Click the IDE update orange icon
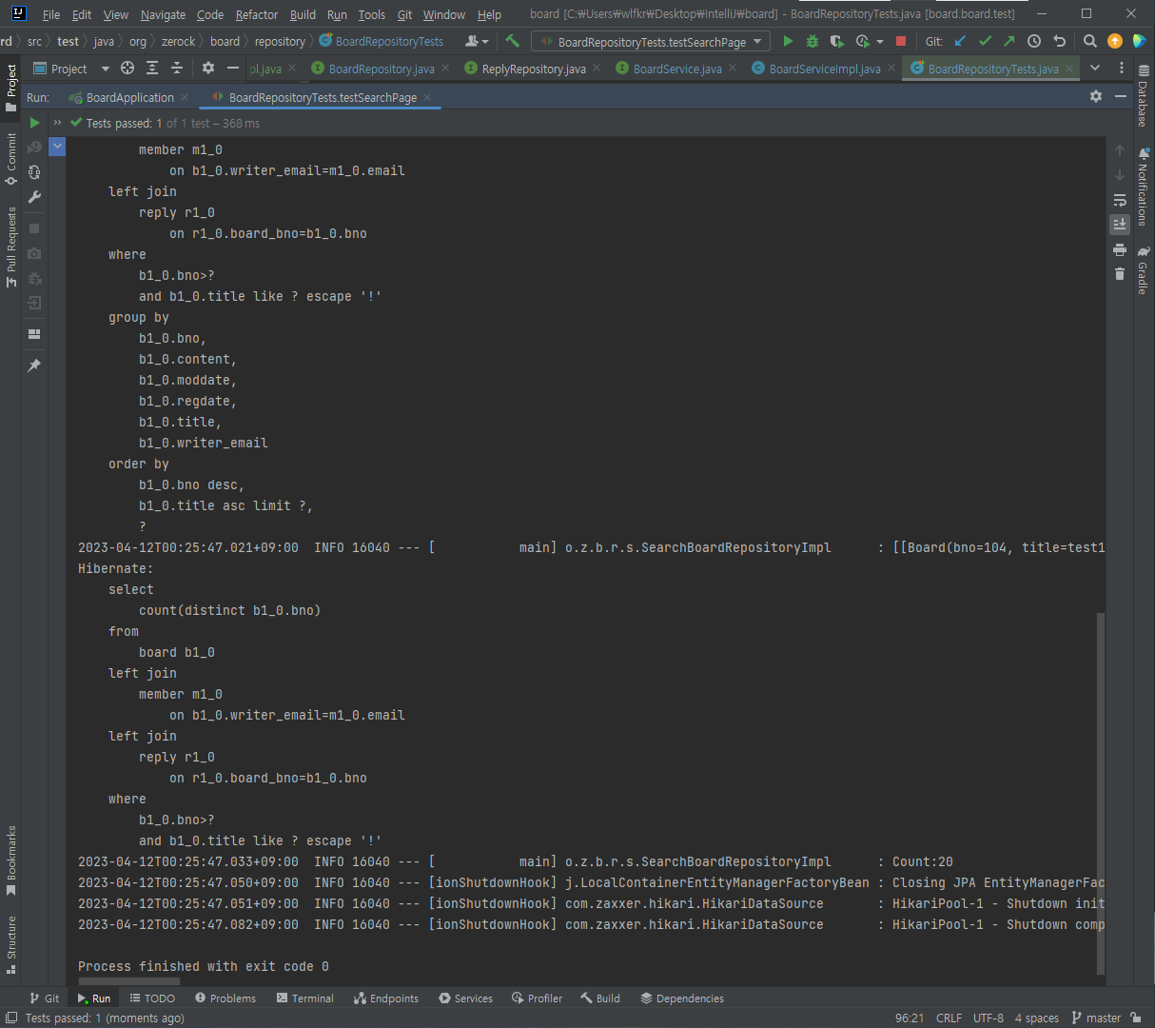Viewport: 1155px width, 1028px height. pyautogui.click(x=1115, y=41)
